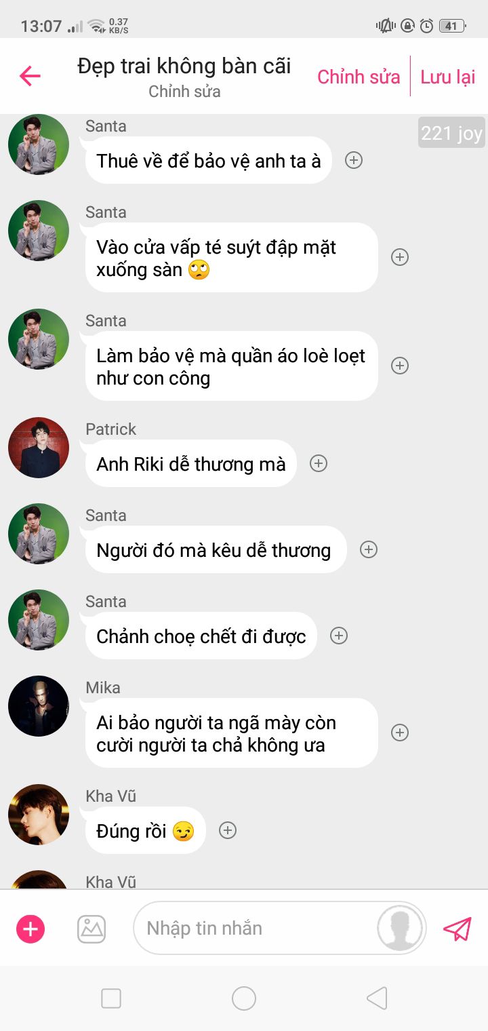The height and width of the screenshot is (1031, 488).
Task: Tap 'Lưu lại' to save
Action: coord(448,77)
